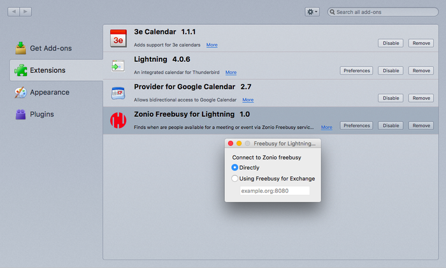The image size is (446, 268).
Task: Click the forward navigation arrow
Action: coord(25,11)
